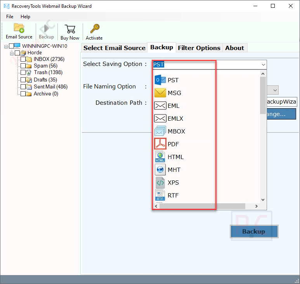
Task: Check the Spam (56) checkbox
Action: click(23, 66)
